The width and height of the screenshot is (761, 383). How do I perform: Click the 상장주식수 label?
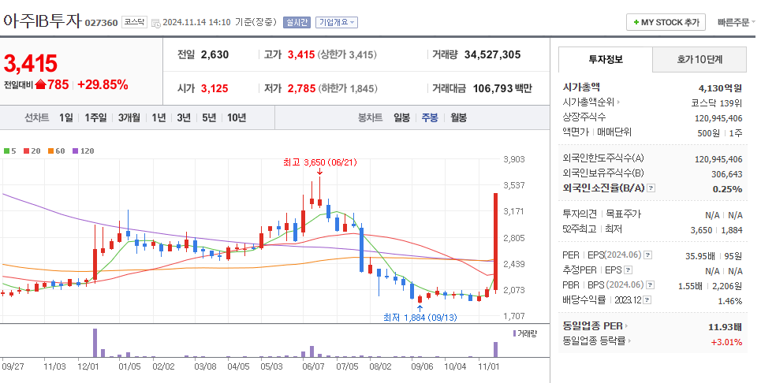point(584,117)
